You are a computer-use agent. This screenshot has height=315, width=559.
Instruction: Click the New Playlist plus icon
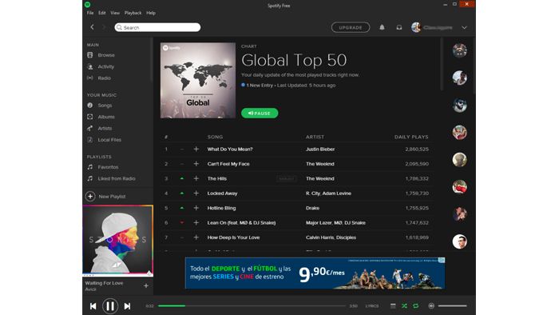click(x=90, y=196)
